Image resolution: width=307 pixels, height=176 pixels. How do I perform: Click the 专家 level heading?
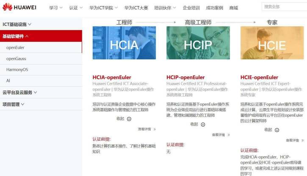click(x=272, y=22)
